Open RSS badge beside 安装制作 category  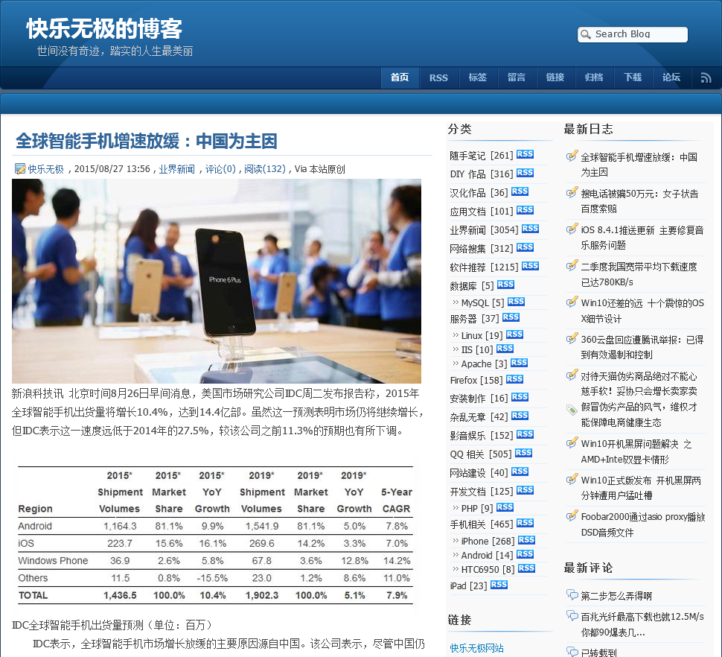520,397
